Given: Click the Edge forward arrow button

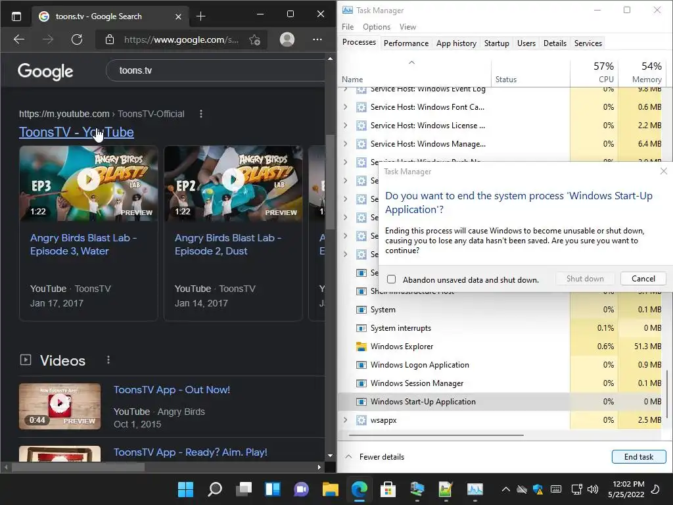Looking at the screenshot, I should 48,39.
